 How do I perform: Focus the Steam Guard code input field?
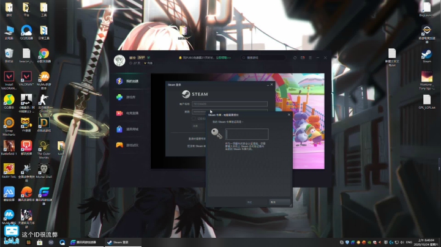click(x=247, y=134)
